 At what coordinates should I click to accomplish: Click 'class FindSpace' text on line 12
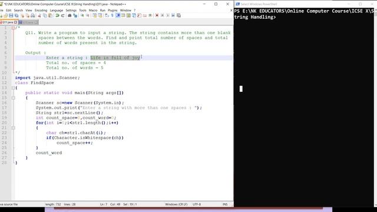pos(34,82)
